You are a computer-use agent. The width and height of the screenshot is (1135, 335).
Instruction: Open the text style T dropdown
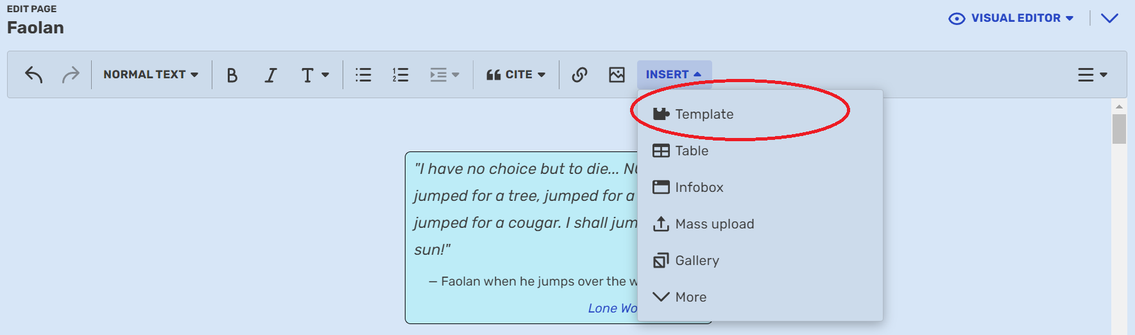click(315, 75)
